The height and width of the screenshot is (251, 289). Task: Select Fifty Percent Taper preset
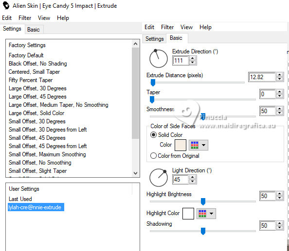[x=31, y=80]
